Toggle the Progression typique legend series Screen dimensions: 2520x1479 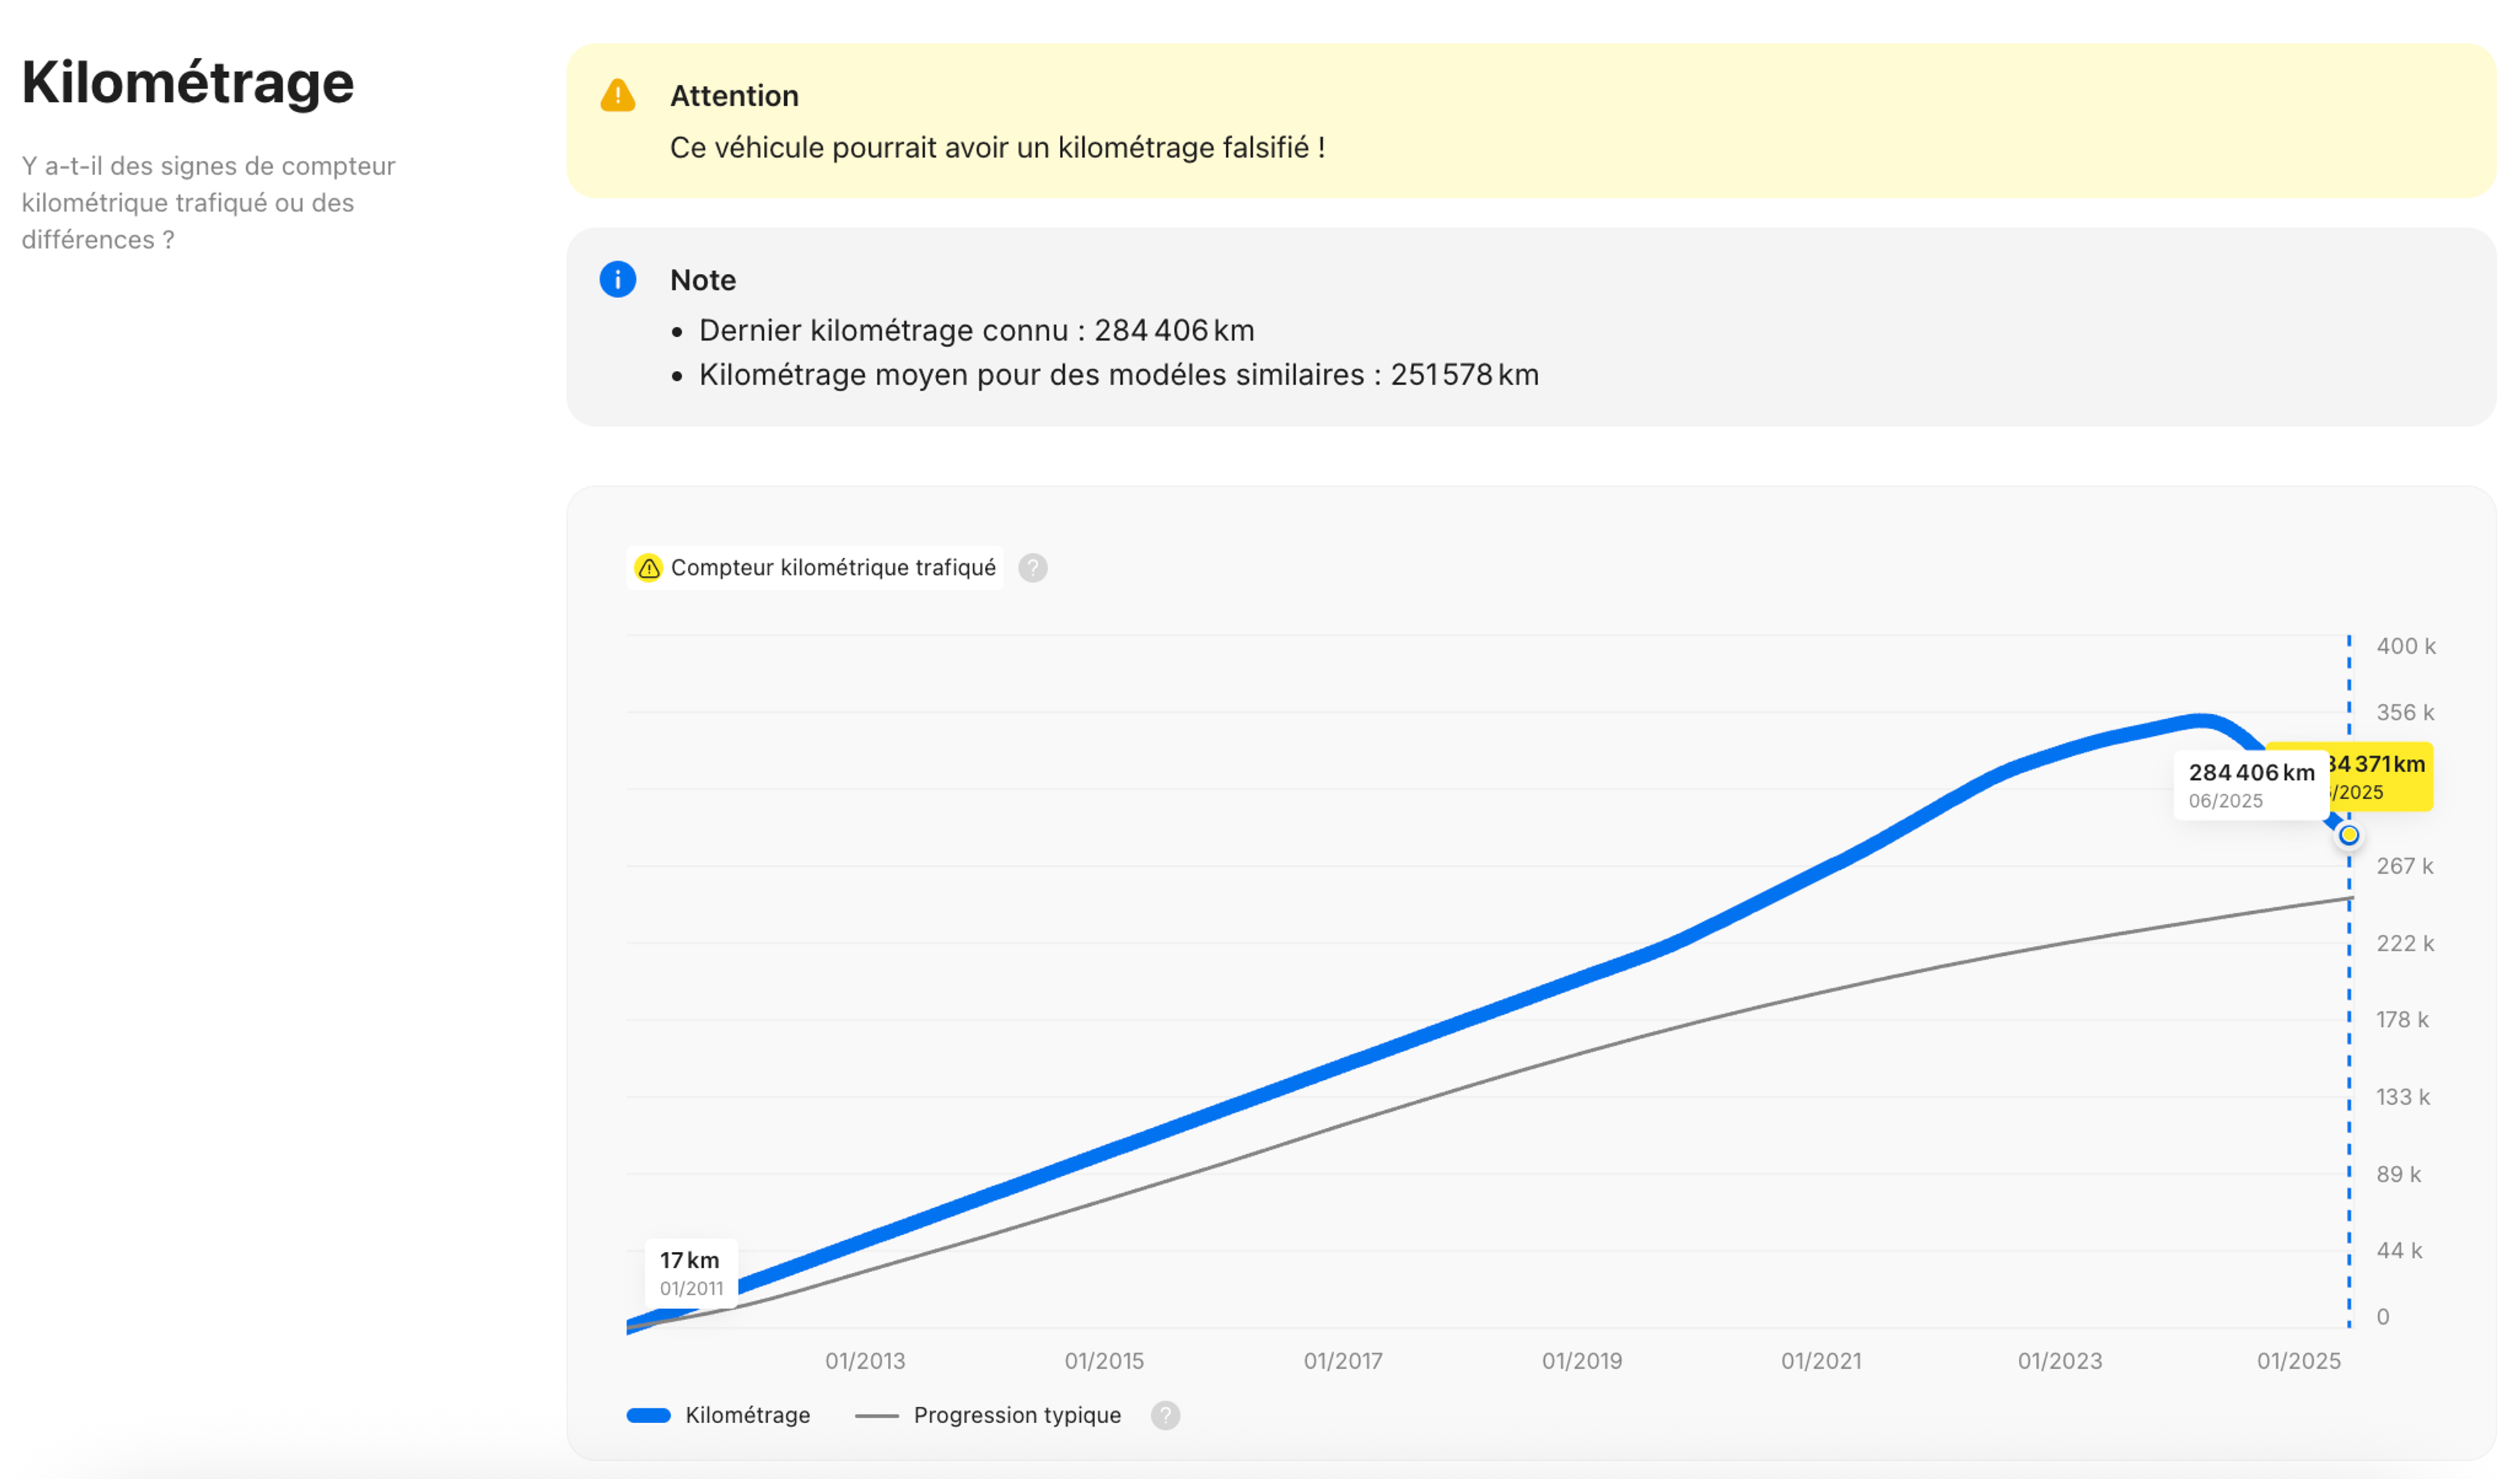click(x=1016, y=1415)
